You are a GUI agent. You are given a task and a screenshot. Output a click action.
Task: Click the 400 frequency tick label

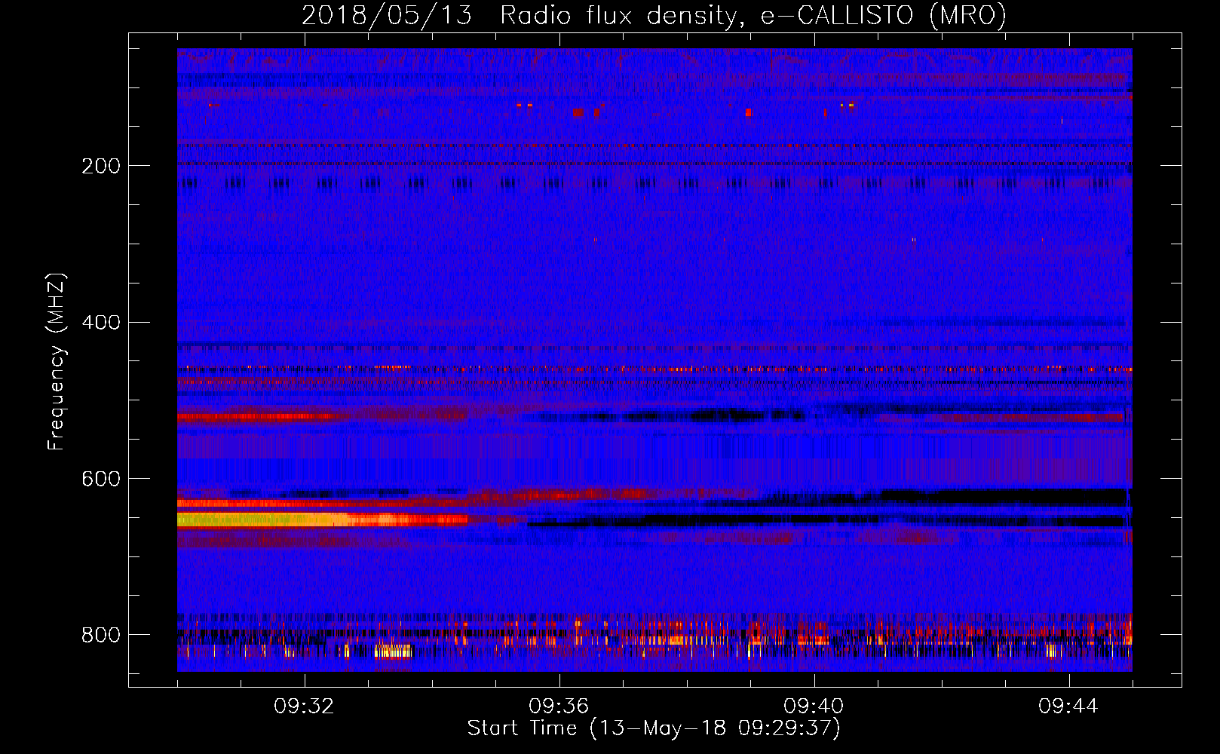click(x=101, y=323)
